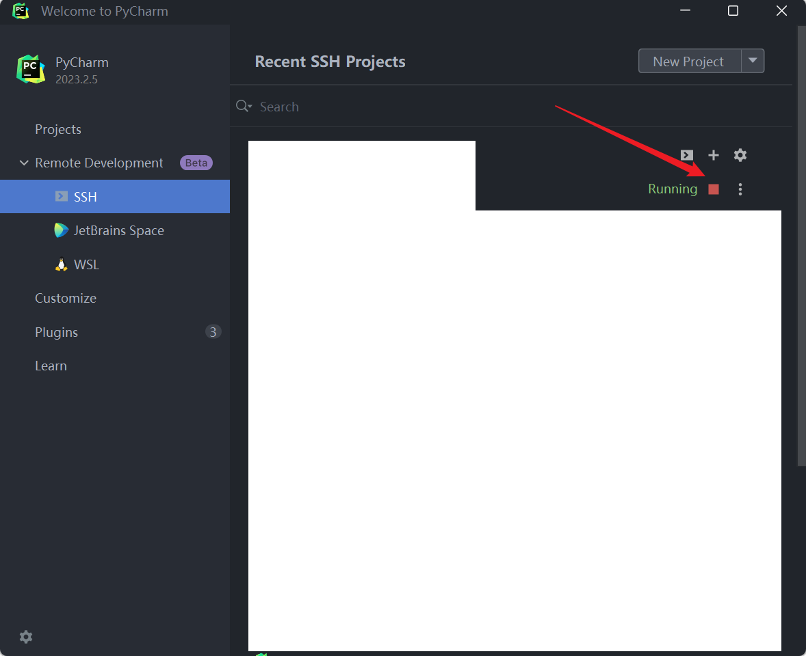Maximize the PyCharm welcome window
Viewport: 806px width, 656px height.
click(x=733, y=11)
